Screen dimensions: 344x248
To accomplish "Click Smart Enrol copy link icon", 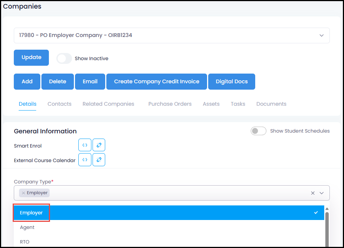I will pyautogui.click(x=99, y=145).
